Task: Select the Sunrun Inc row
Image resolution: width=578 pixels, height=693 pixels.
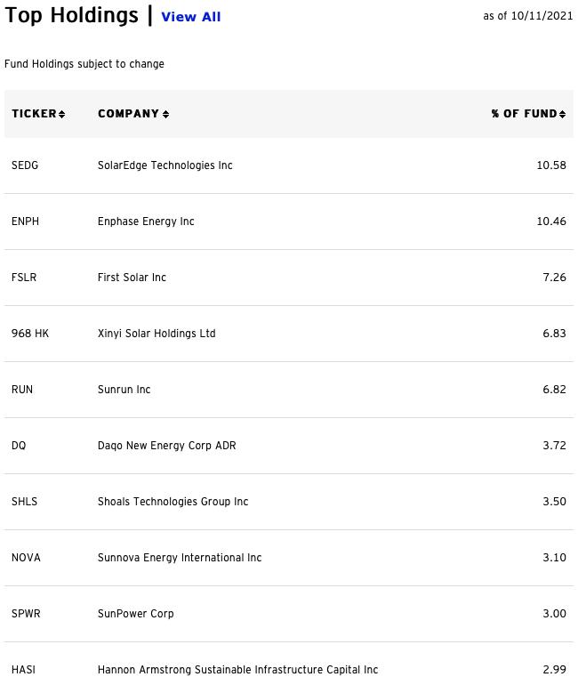Action: click(289, 390)
